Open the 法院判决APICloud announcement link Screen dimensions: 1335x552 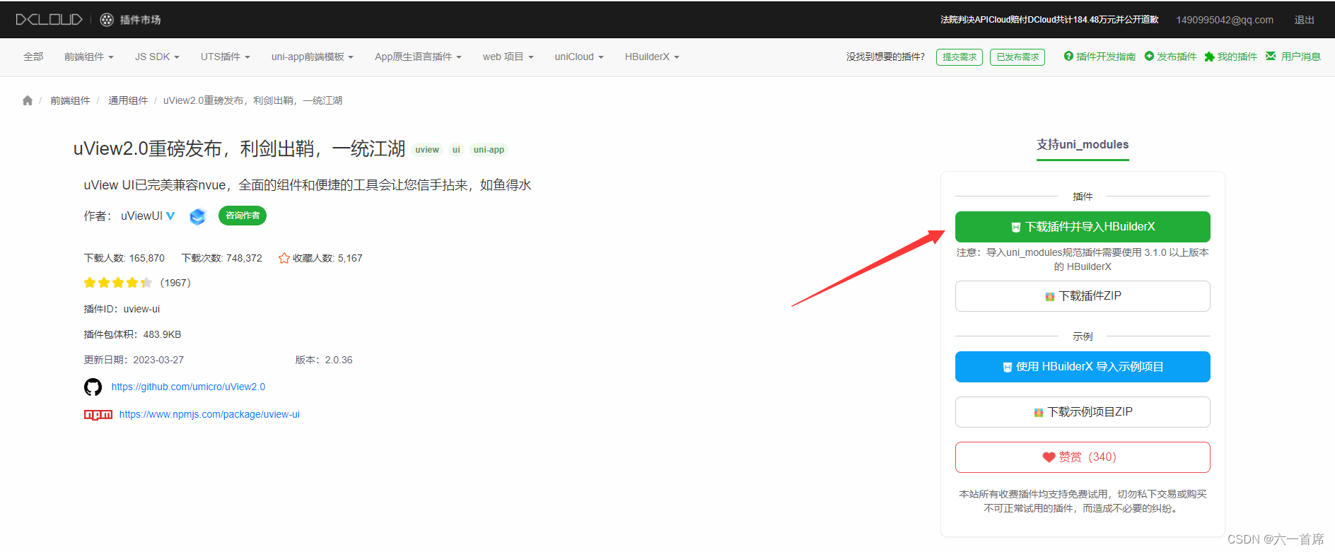click(1049, 20)
